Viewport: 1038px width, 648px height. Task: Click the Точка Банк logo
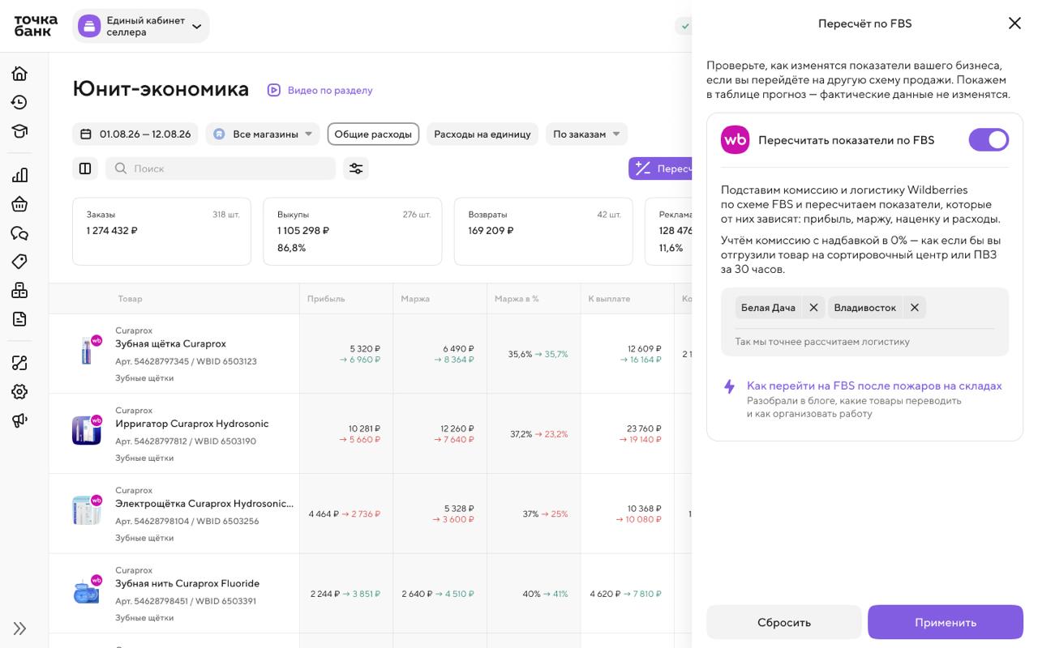[x=36, y=26]
